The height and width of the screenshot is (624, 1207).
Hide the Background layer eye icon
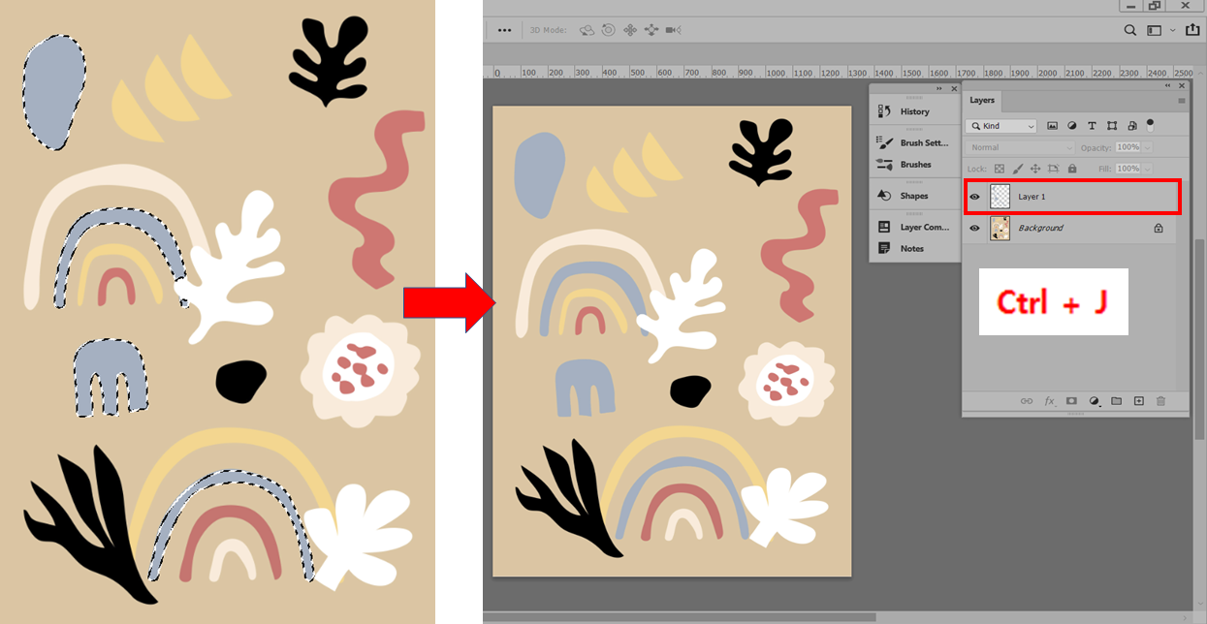click(975, 229)
